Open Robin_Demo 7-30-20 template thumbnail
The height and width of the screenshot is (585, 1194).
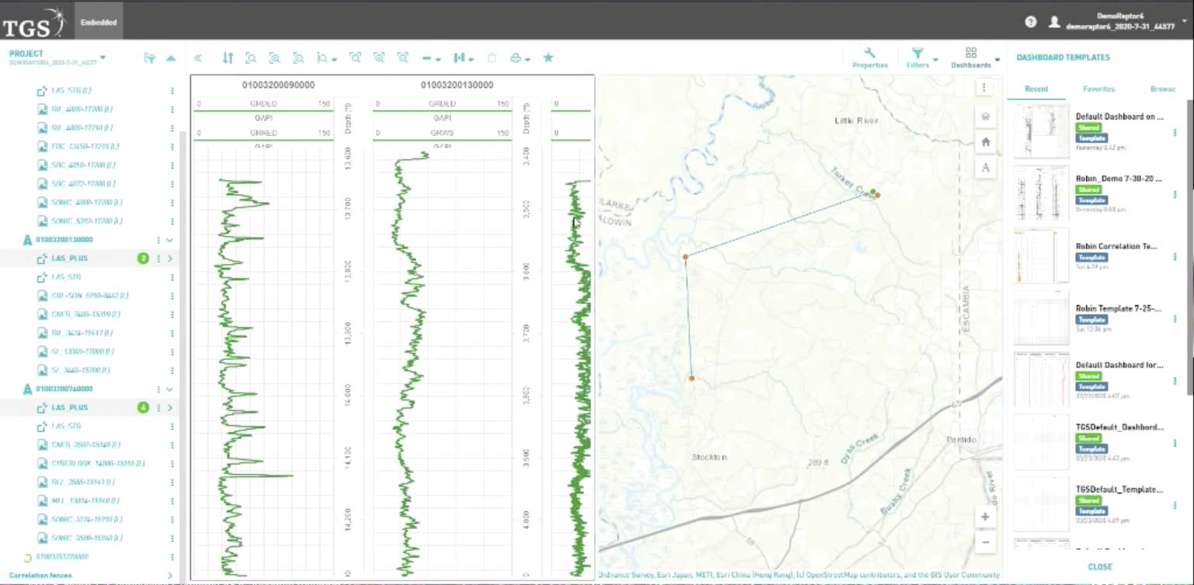click(1041, 194)
